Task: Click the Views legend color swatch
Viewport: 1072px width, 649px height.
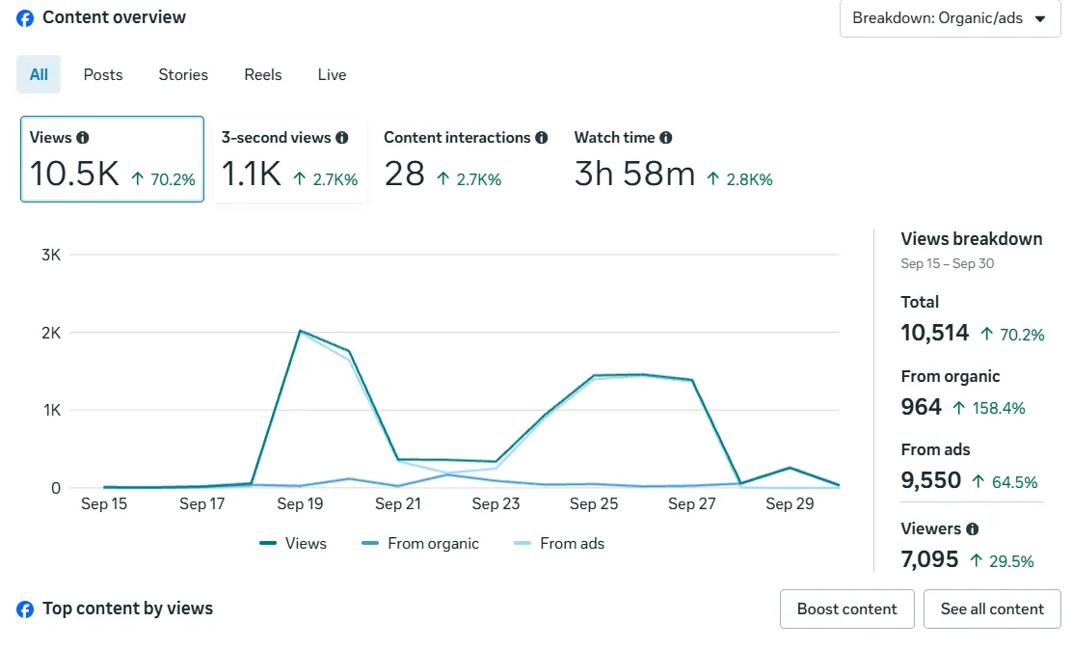Action: pos(268,544)
